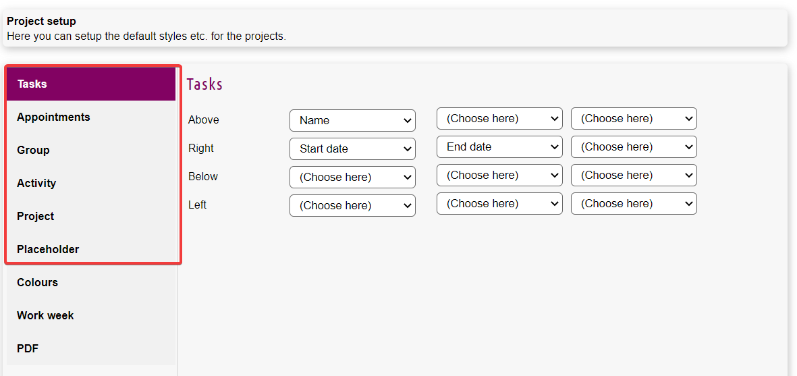Open the third dropdown in Left row

pos(634,204)
